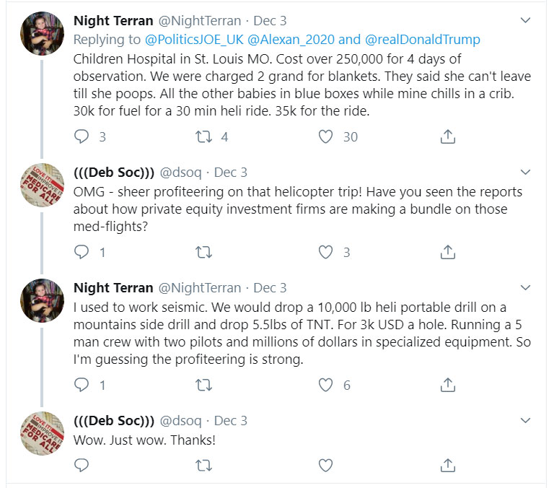Like the helicopter profiteering tweet

[326, 252]
